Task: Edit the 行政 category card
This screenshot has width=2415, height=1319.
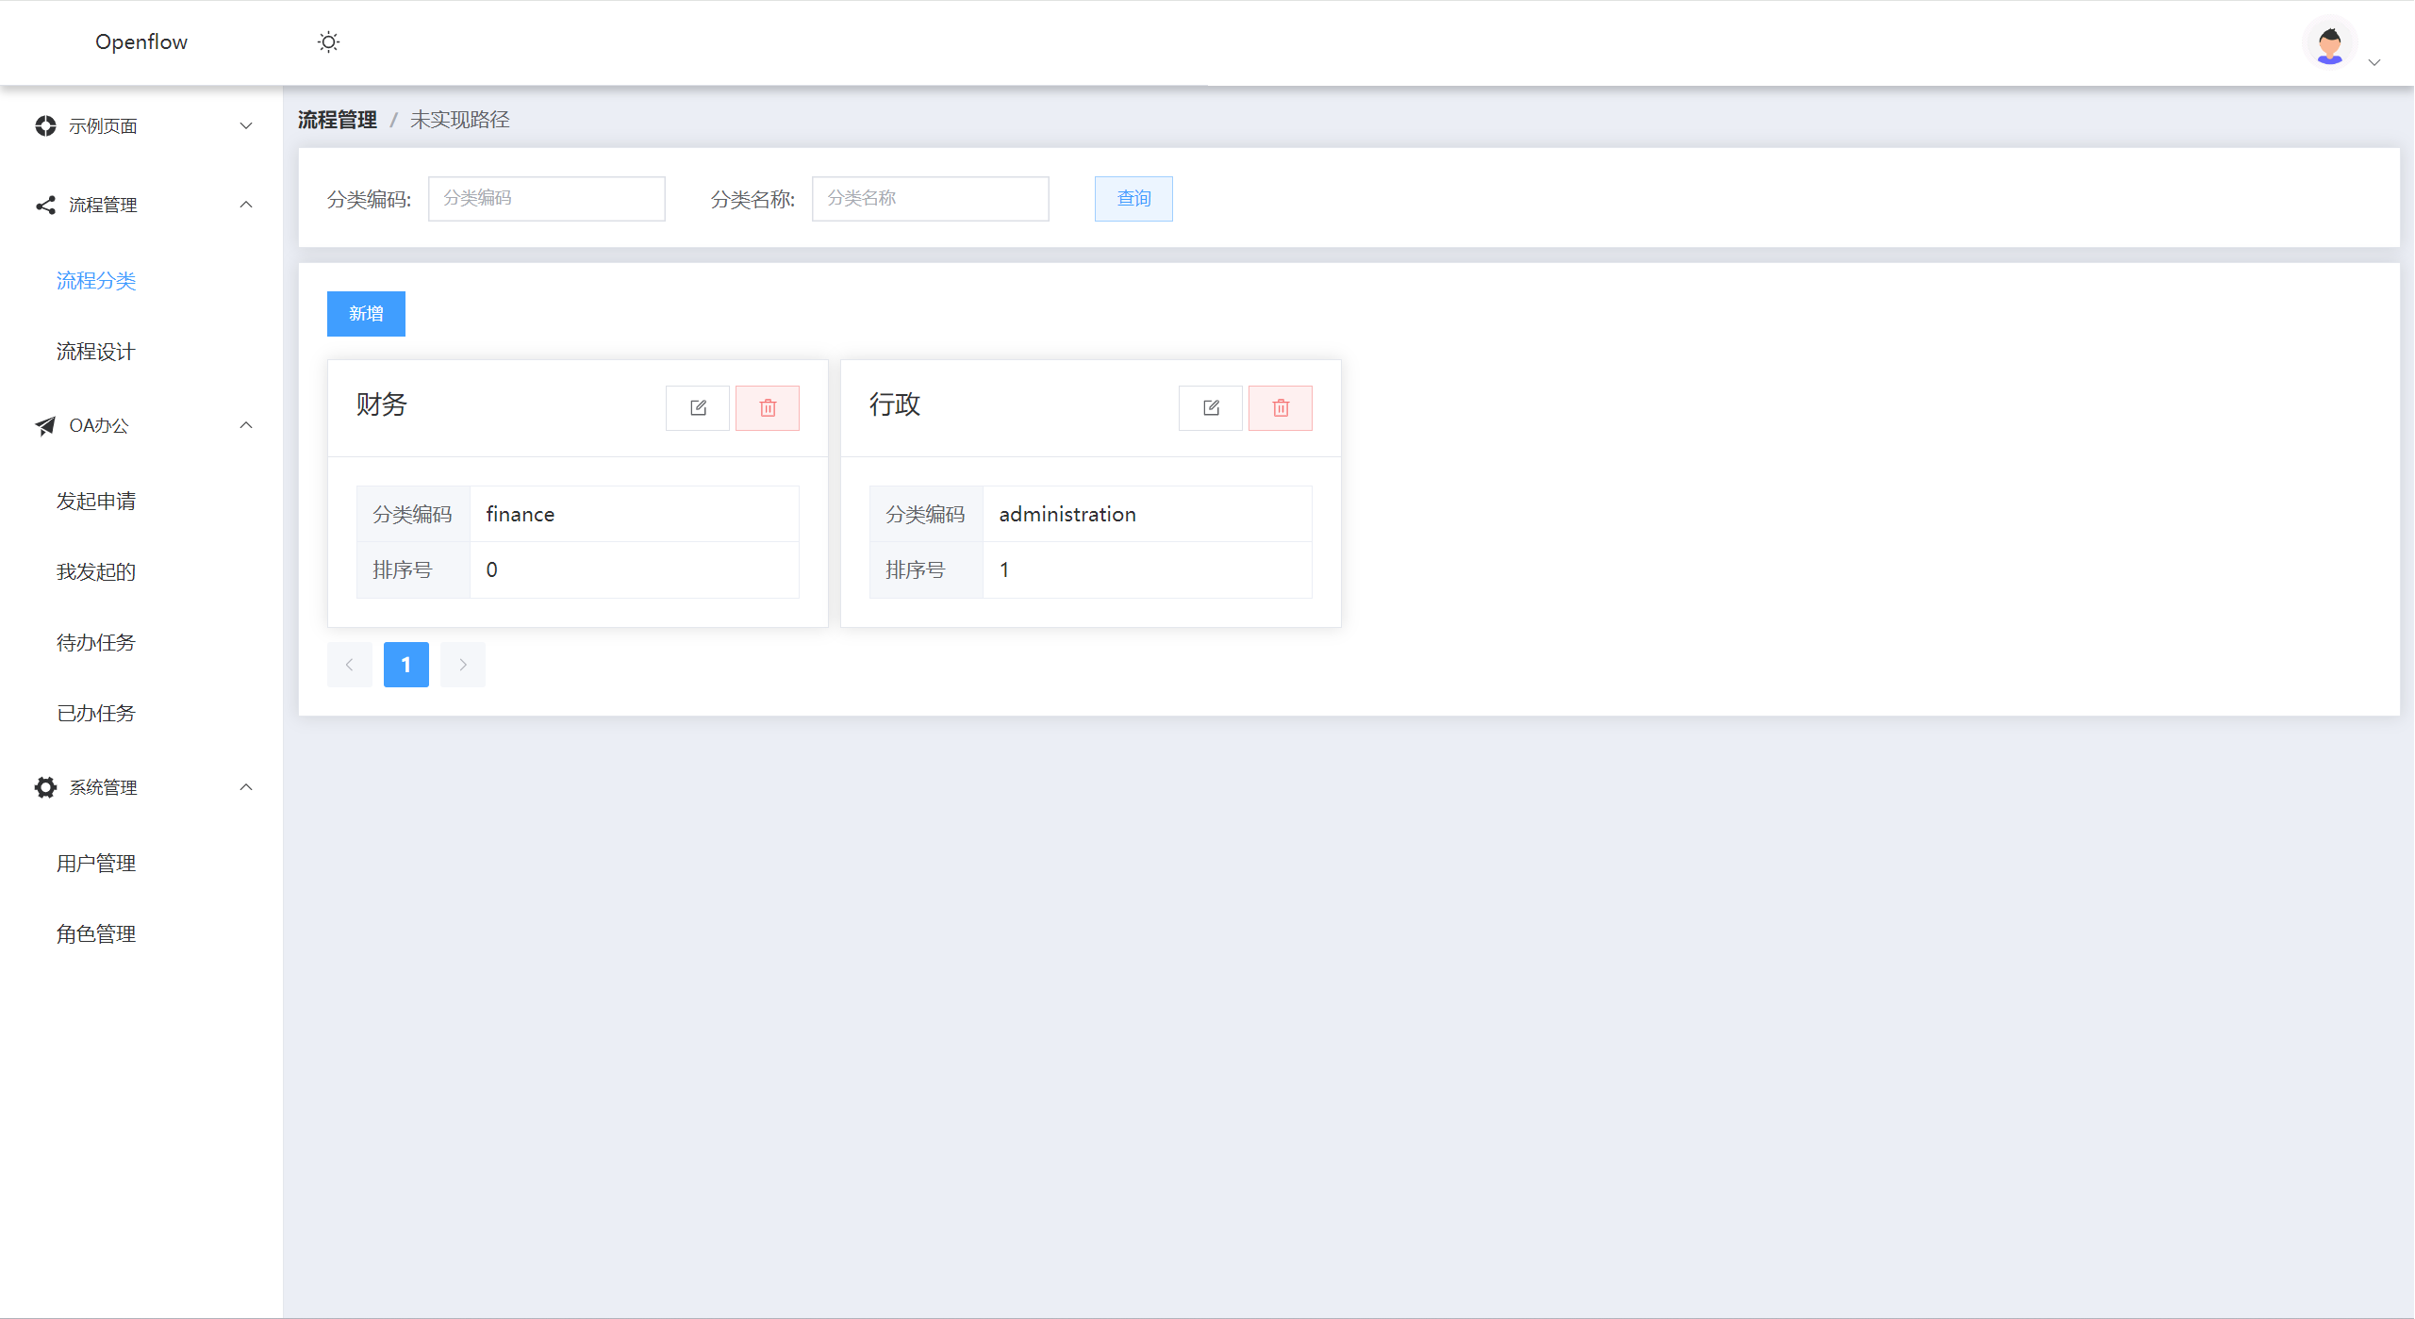Action: coord(1211,408)
